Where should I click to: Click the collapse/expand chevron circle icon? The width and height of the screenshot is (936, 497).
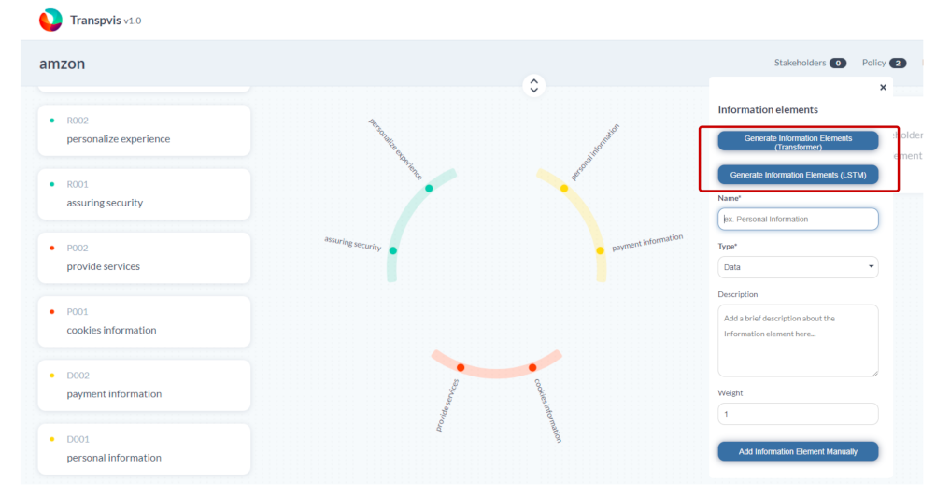pos(533,85)
